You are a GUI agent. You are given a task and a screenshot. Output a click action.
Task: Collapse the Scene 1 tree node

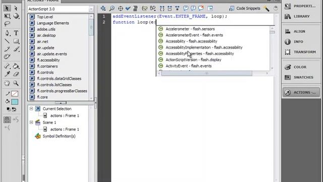coord(31,122)
